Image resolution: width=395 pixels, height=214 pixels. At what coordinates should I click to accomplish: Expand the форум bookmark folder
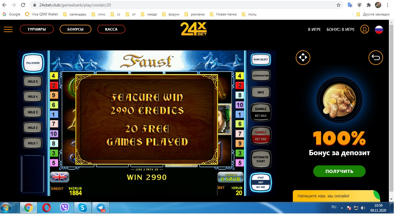coord(171,14)
